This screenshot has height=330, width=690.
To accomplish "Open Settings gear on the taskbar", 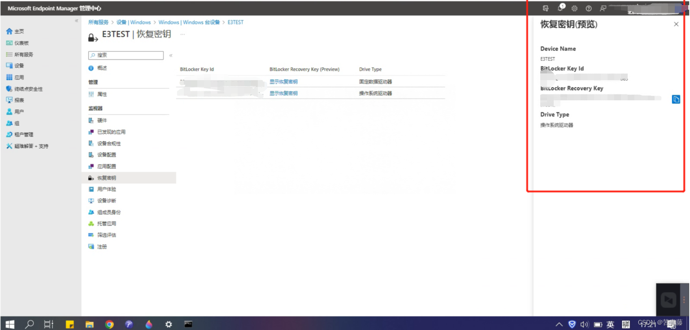I will tap(169, 324).
